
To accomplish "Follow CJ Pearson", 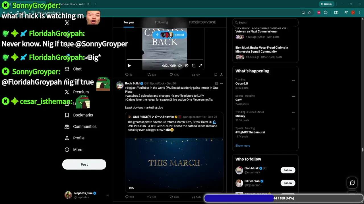I will coord(288,183).
